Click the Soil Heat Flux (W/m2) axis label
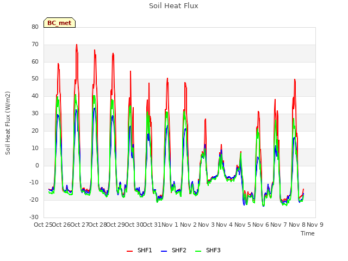The width and height of the screenshot is (348, 261). point(8,123)
